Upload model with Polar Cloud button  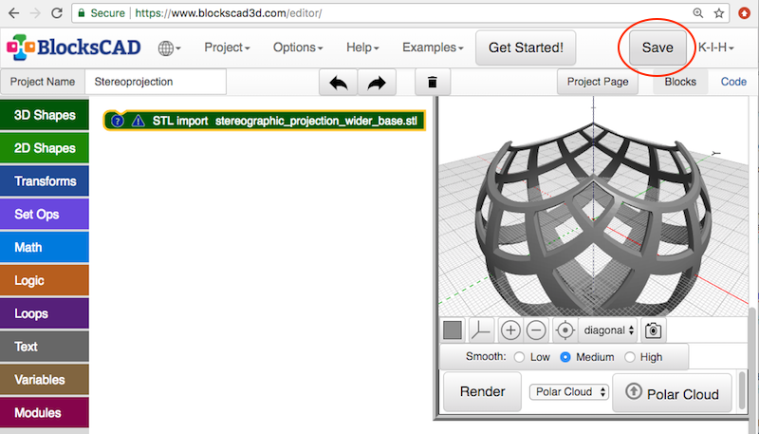coord(673,393)
